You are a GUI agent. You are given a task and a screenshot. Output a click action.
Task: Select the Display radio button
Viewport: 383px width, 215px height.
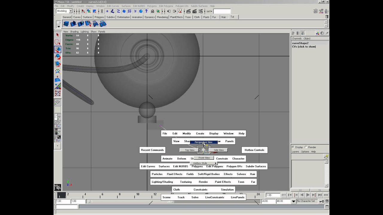pyautogui.click(x=293, y=147)
